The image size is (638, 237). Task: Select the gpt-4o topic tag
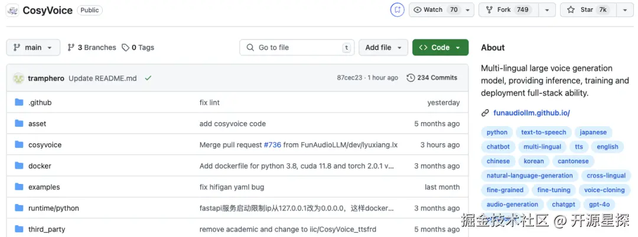point(599,205)
